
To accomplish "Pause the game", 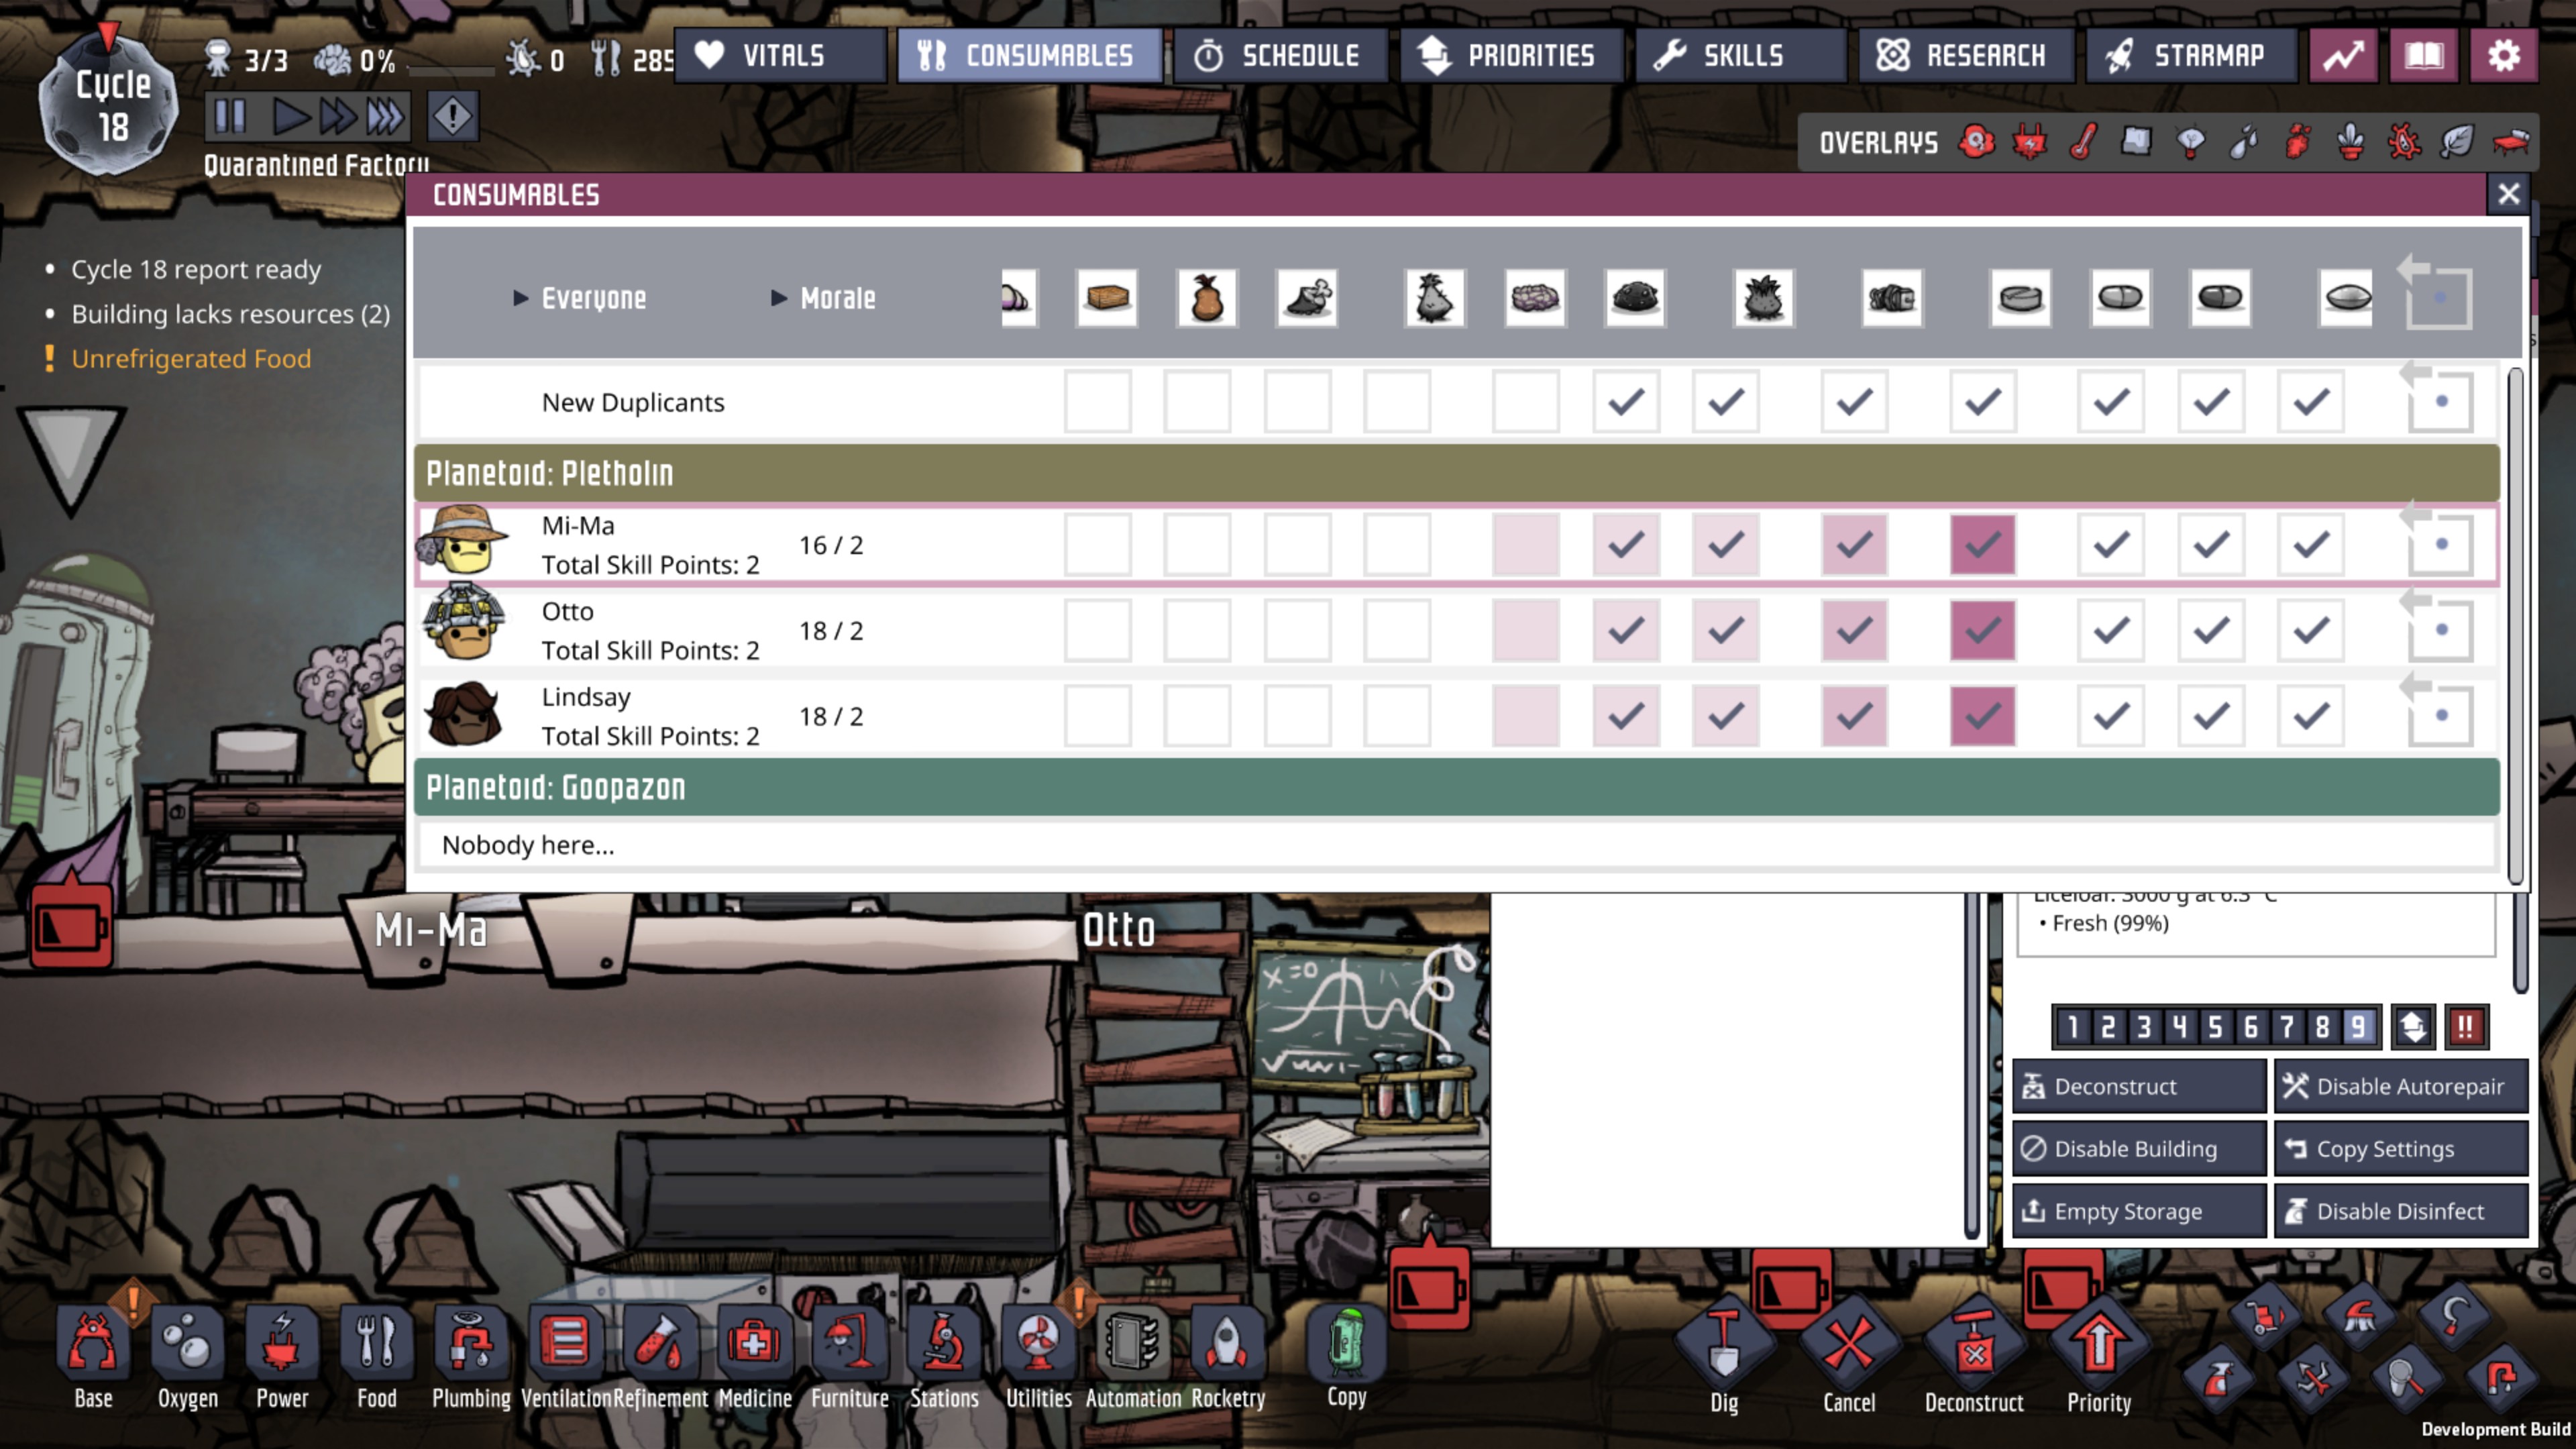I will click(x=230, y=116).
